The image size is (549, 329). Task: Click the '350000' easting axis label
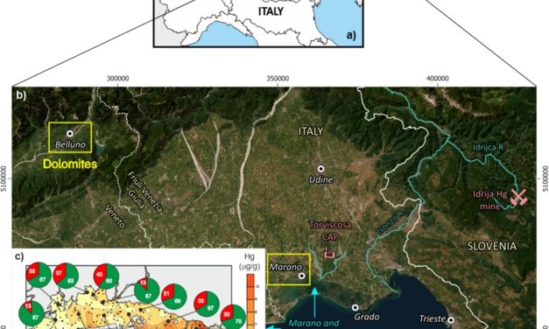tap(278, 79)
